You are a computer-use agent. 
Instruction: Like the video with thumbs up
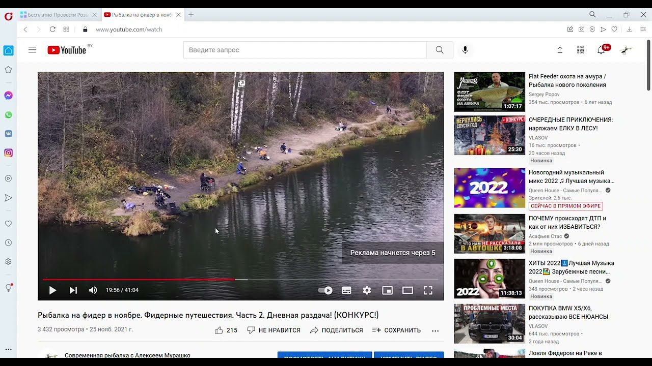(x=220, y=330)
